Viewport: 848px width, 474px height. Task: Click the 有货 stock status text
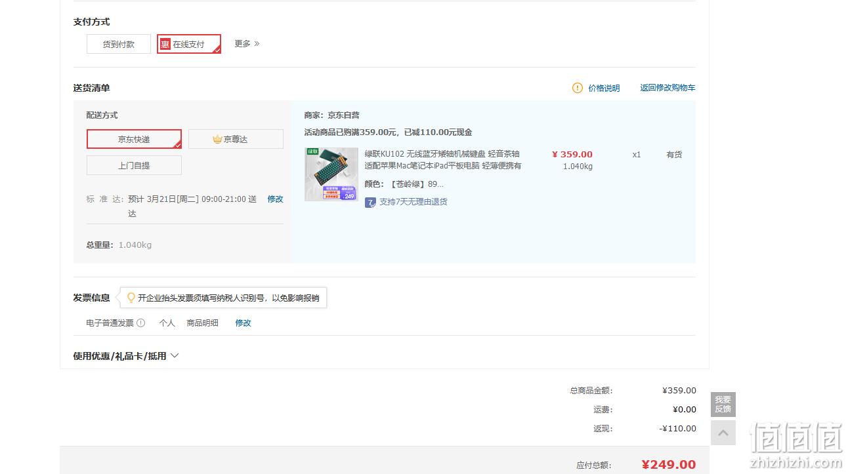674,155
